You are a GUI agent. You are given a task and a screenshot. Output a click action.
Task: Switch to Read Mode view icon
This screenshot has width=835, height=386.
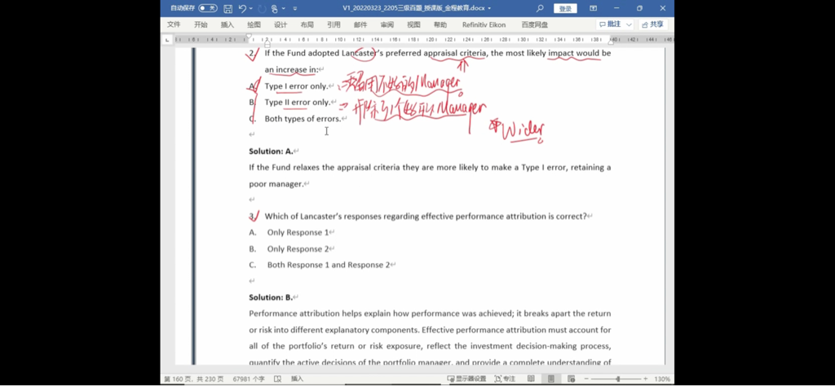click(532, 379)
